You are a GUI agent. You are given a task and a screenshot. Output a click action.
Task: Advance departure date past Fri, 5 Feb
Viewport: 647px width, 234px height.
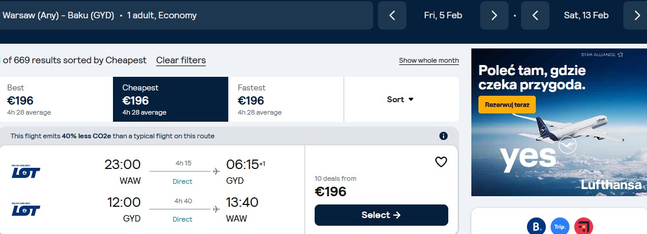pyautogui.click(x=494, y=15)
